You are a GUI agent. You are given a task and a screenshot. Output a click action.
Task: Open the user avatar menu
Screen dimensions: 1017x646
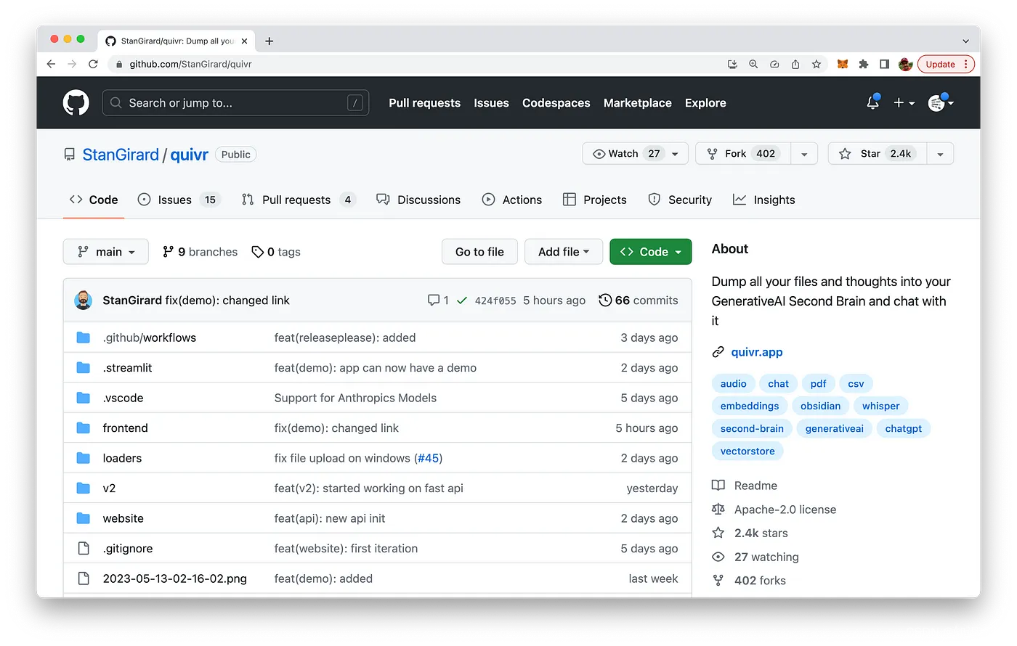[941, 102]
